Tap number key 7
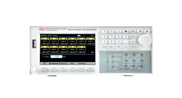The width and height of the screenshot is (182, 98). click(x=104, y=42)
